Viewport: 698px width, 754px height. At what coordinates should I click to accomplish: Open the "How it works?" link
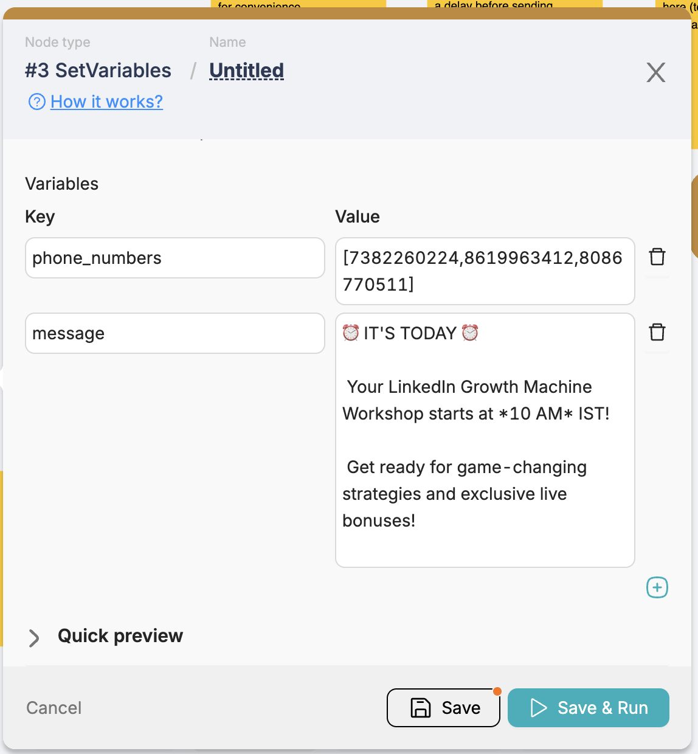[106, 102]
